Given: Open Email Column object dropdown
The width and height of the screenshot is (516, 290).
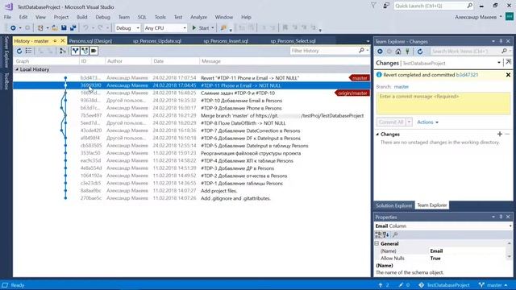Looking at the screenshot, I should click(510, 226).
